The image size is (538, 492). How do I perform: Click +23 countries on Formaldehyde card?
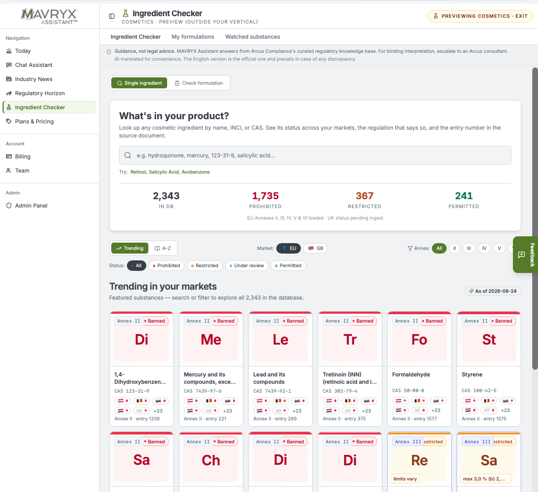click(436, 410)
